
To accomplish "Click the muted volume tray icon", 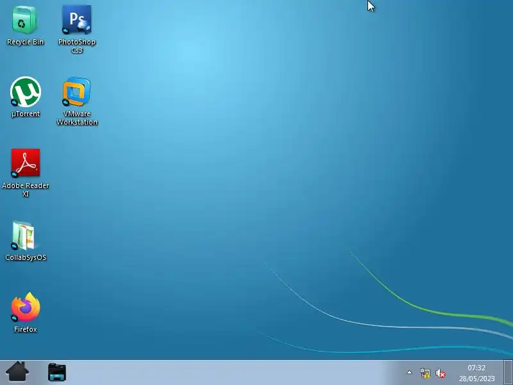I will tap(441, 373).
